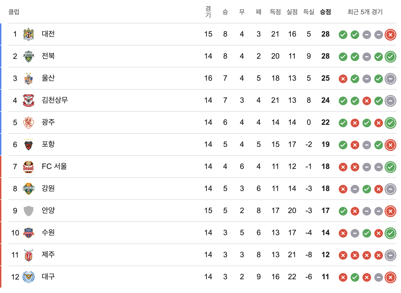Image resolution: width=401 pixels, height=293 pixels.
Task: Select the 최근 5개 경기 column header
Action: tap(365, 12)
